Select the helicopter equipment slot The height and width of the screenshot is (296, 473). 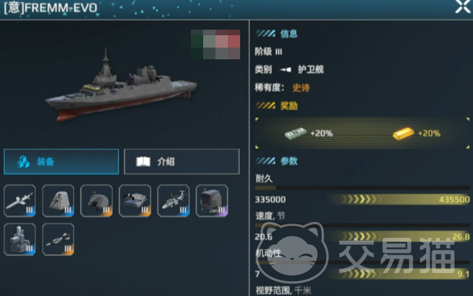pos(174,201)
